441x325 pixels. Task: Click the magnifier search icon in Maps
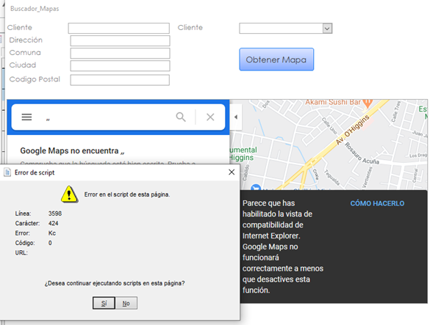(181, 117)
